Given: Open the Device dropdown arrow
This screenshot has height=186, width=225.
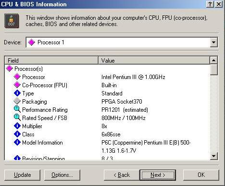Looking at the screenshot, I should coord(213,42).
